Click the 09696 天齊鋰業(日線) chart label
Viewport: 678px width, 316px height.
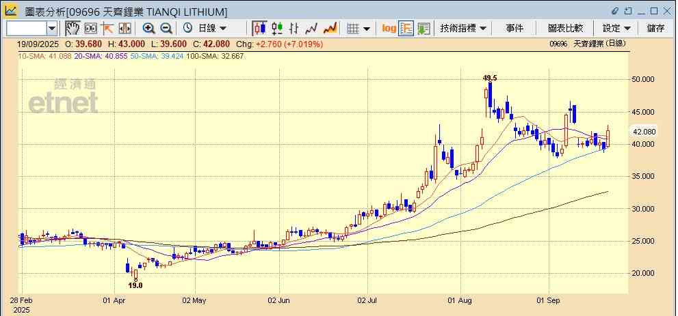pyautogui.click(x=587, y=44)
